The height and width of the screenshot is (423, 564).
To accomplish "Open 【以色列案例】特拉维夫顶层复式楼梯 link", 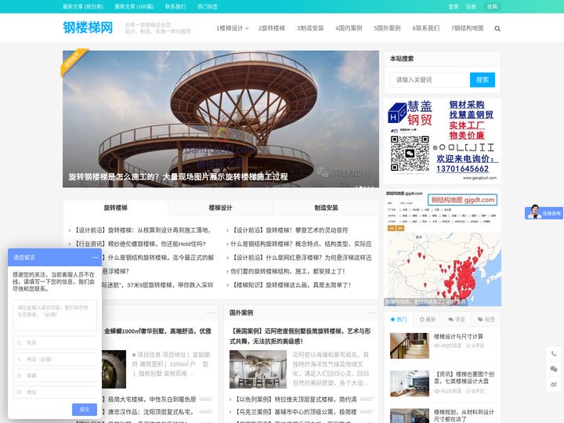I will coord(296,399).
